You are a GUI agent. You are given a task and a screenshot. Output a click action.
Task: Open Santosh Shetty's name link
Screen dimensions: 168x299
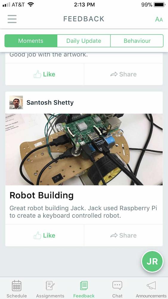pyautogui.click(x=50, y=102)
